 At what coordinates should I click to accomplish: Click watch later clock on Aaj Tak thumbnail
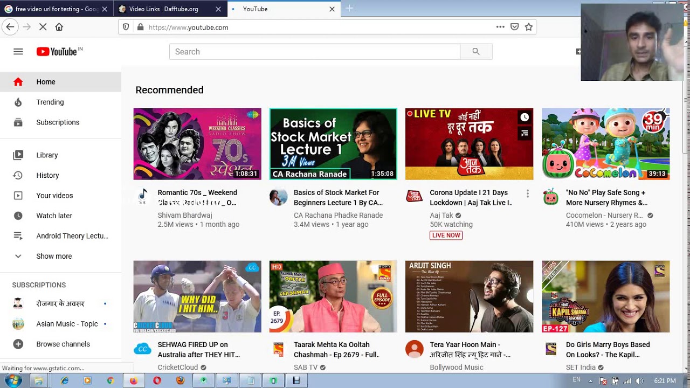pos(525,117)
